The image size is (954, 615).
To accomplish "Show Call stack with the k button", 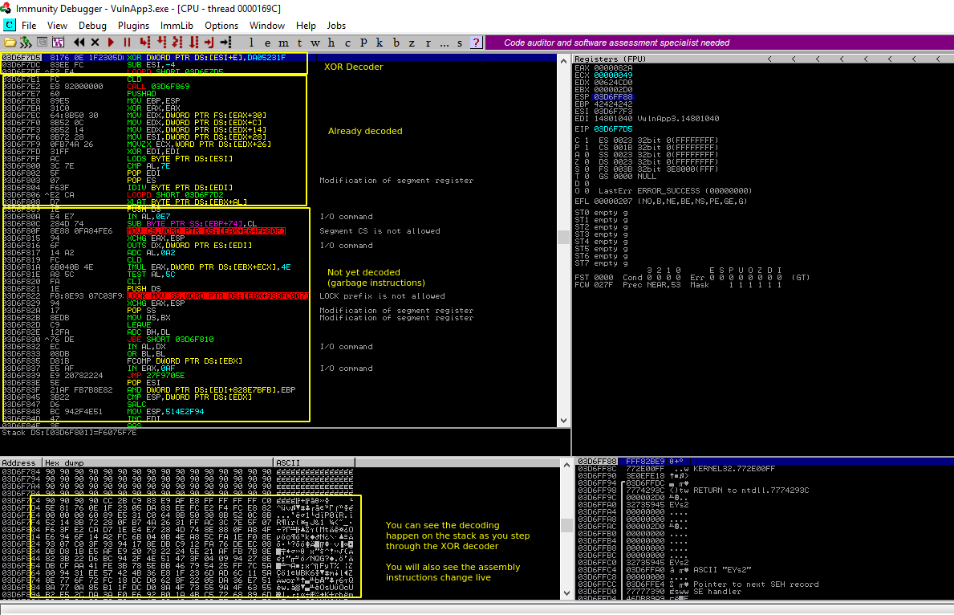I will (x=380, y=43).
